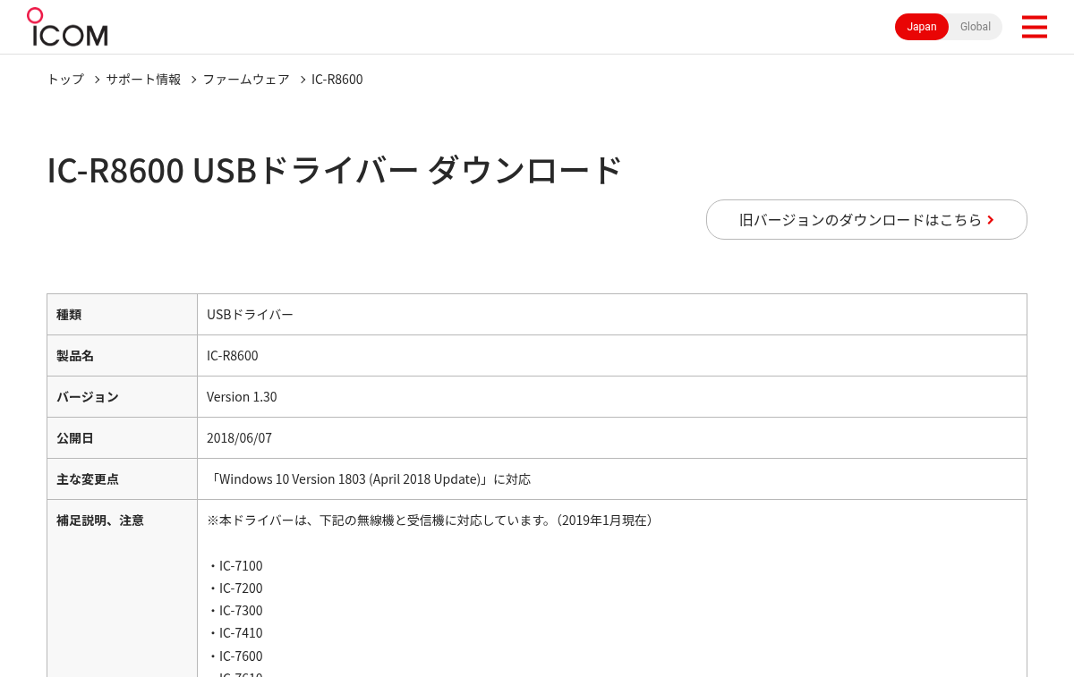Switch site language to Global
The height and width of the screenshot is (677, 1074).
[976, 27]
